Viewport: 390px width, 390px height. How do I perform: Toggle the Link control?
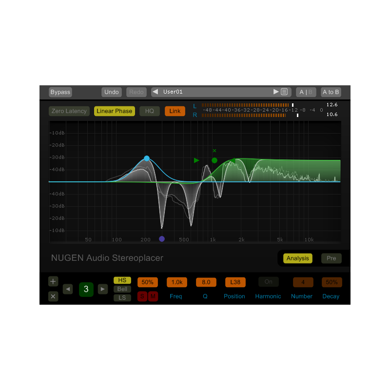[x=175, y=111]
